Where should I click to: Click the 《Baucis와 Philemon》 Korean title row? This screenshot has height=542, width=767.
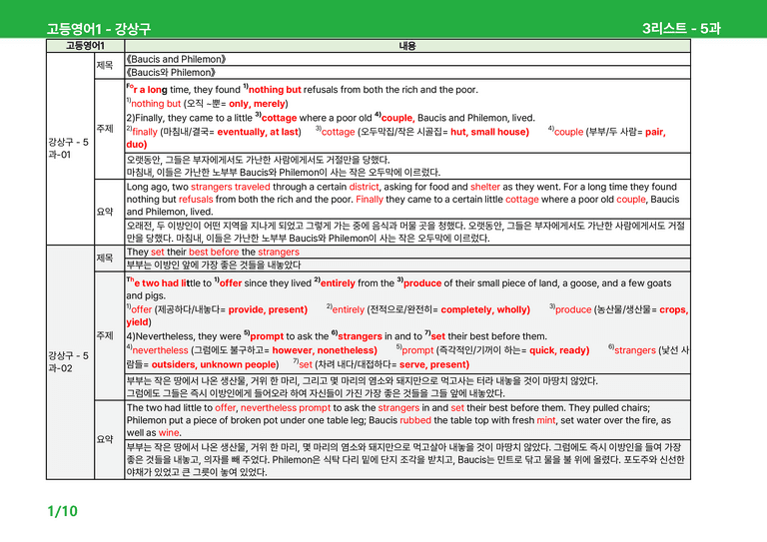[x=407, y=72]
